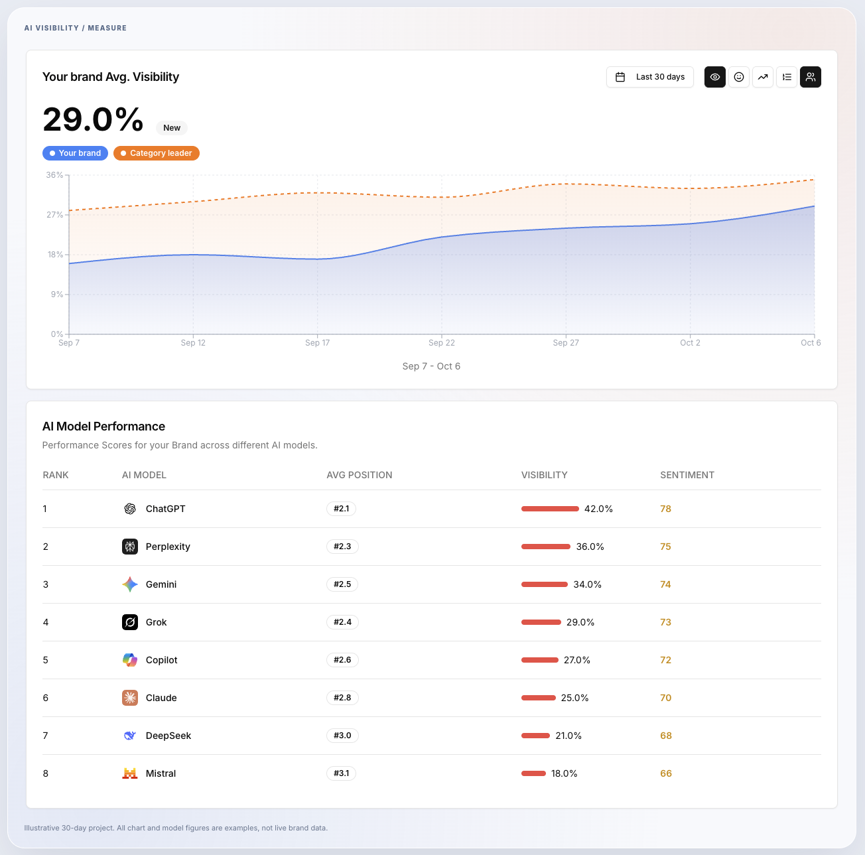The image size is (865, 855).
Task: Click the Grok model name
Action: pyautogui.click(x=157, y=622)
